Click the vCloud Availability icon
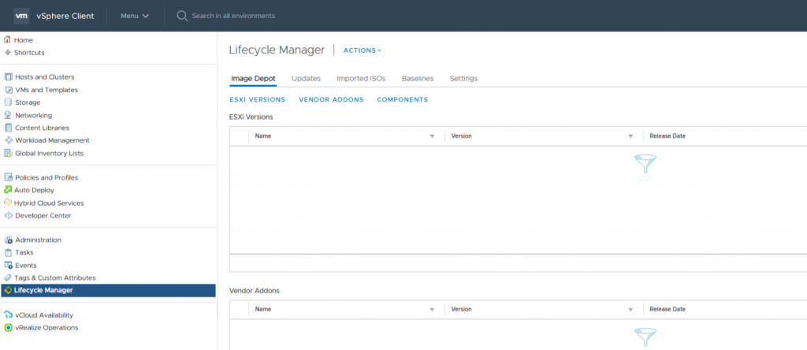807x350 pixels. pos(8,315)
